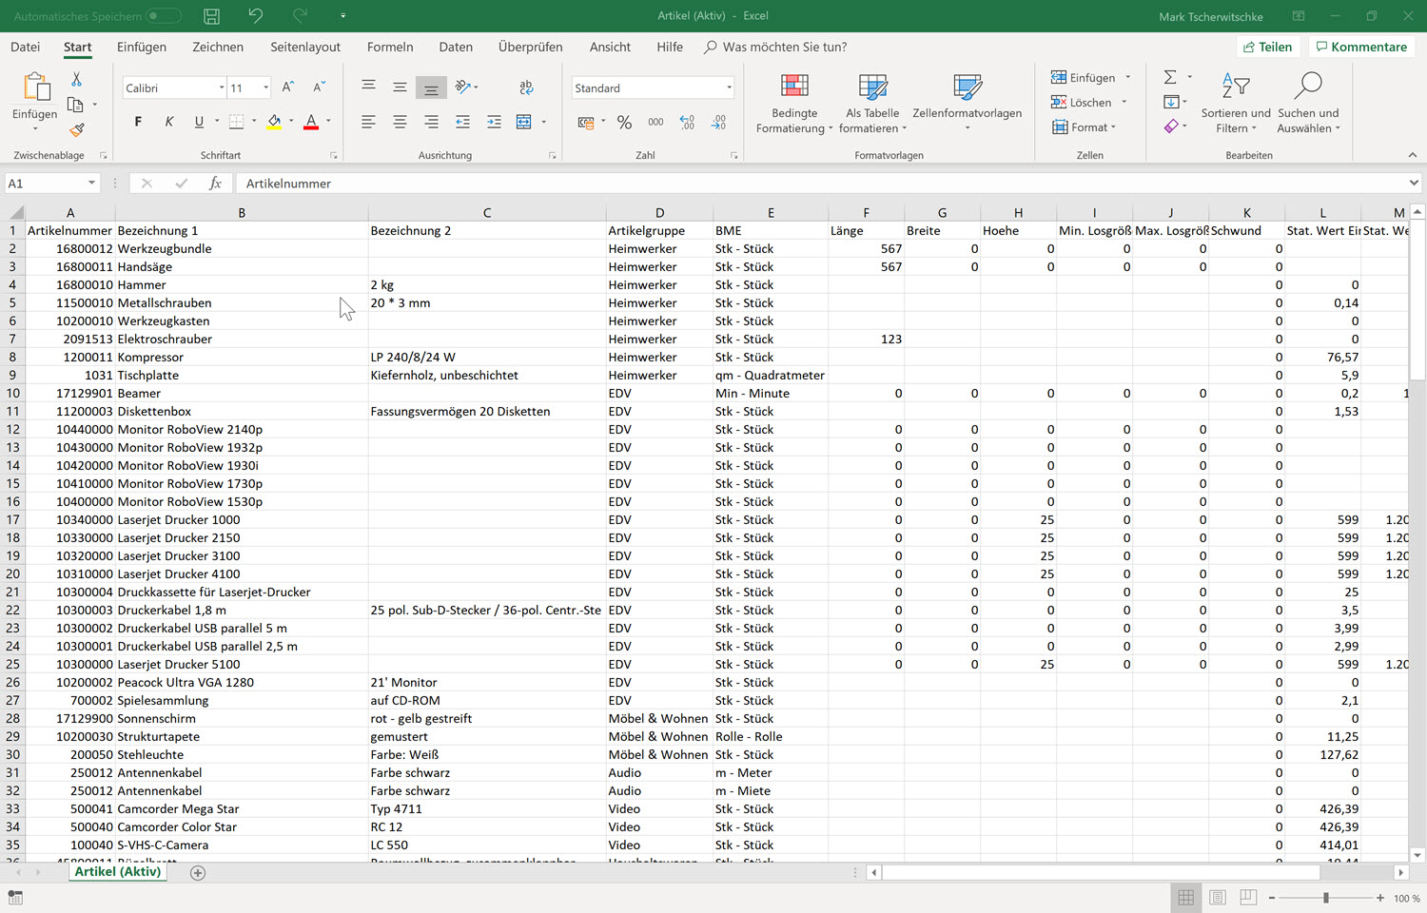The height and width of the screenshot is (913, 1427).
Task: Click the AutoSum sigma icon
Action: click(x=1170, y=77)
